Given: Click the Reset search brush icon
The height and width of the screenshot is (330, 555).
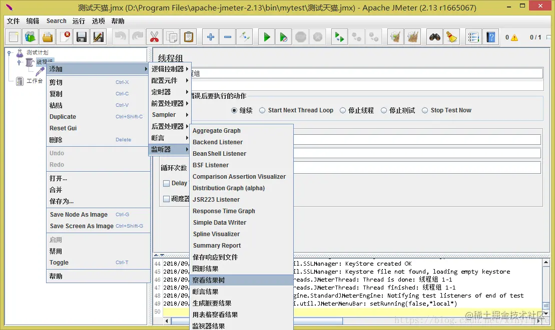Looking at the screenshot, I should (451, 37).
